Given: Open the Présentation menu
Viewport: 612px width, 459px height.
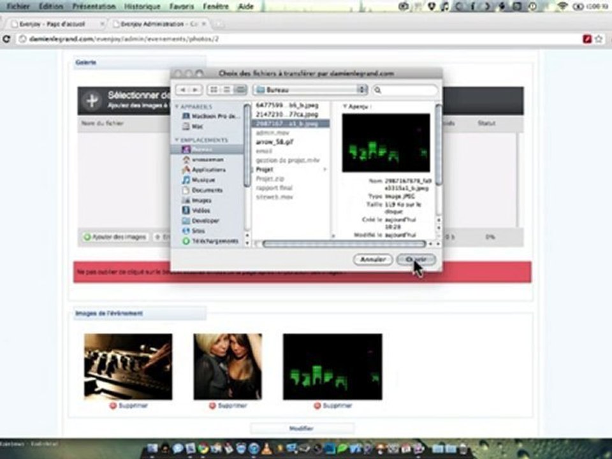Looking at the screenshot, I should (x=94, y=6).
